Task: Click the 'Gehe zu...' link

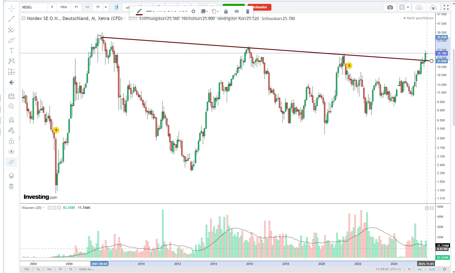Action: [x=87, y=269]
